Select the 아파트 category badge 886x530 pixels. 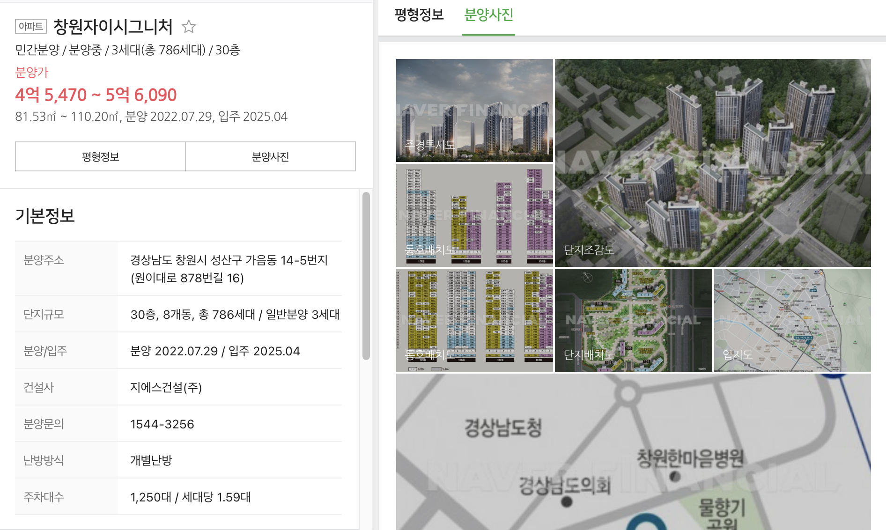pos(31,26)
